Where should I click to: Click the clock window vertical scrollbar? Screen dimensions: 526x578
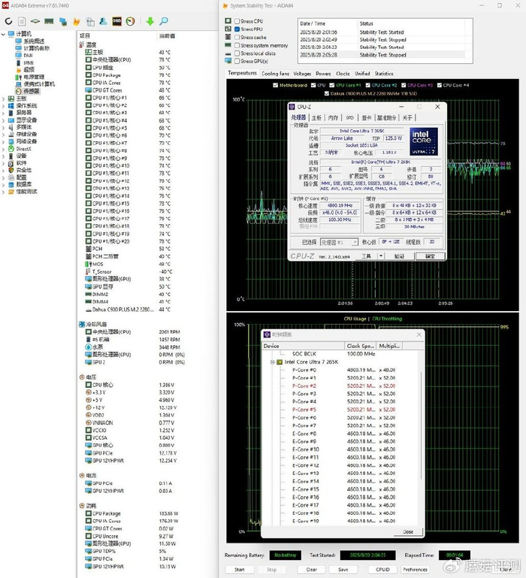[x=421, y=425]
